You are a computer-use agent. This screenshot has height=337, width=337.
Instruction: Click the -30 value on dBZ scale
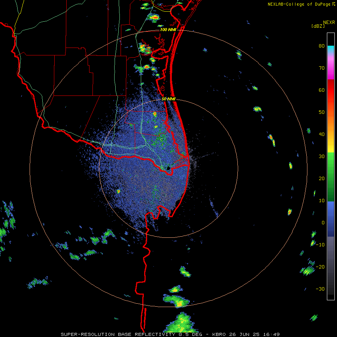click(320, 289)
